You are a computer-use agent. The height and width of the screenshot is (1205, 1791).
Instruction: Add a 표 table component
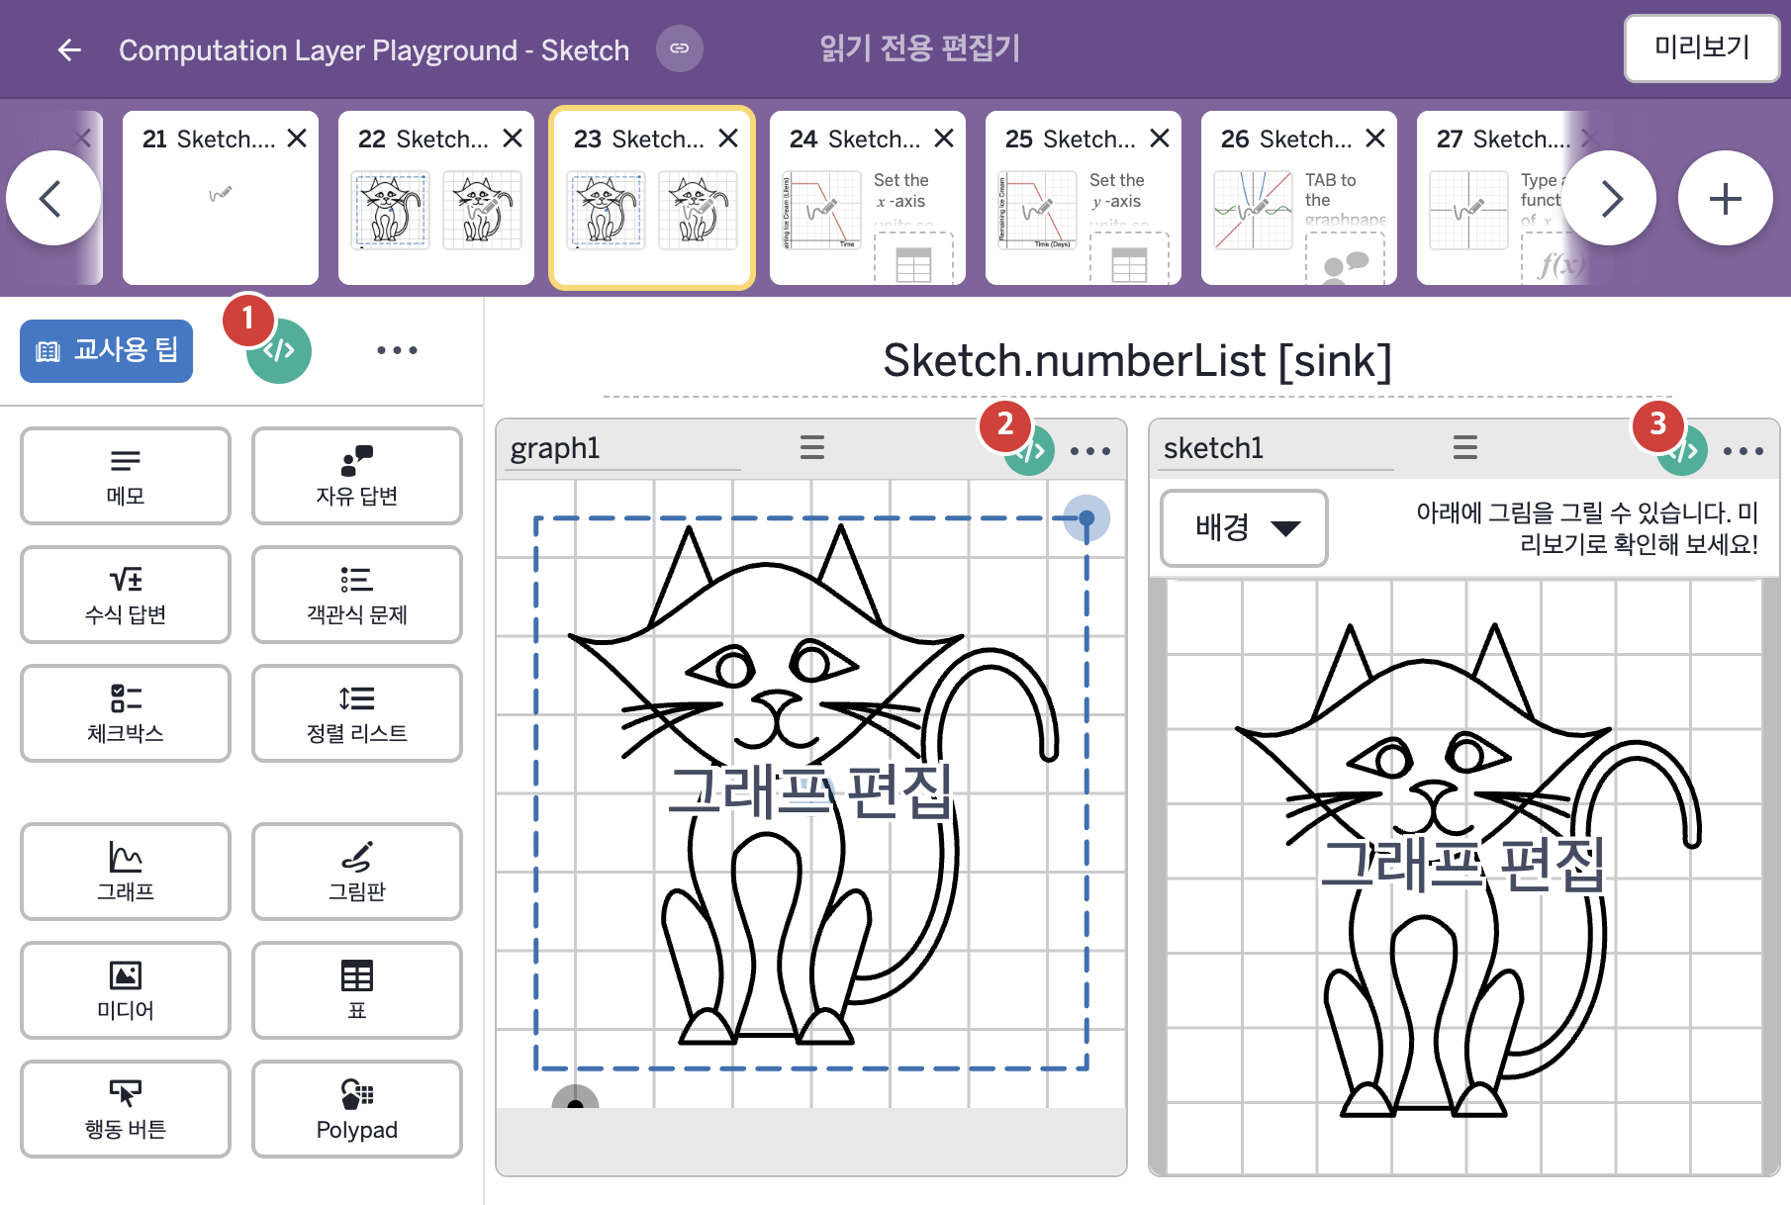[x=357, y=990]
